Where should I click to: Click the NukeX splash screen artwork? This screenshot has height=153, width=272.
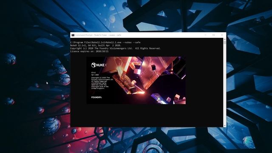pyautogui.click(x=136, y=80)
